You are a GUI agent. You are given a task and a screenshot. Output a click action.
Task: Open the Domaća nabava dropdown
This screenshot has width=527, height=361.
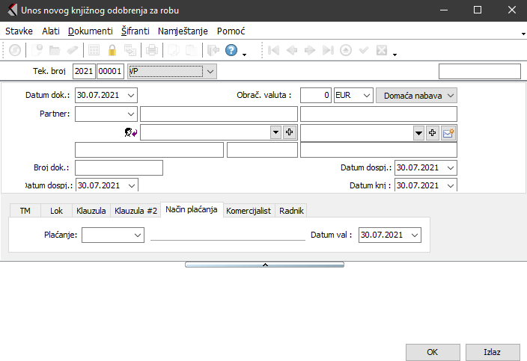click(449, 96)
